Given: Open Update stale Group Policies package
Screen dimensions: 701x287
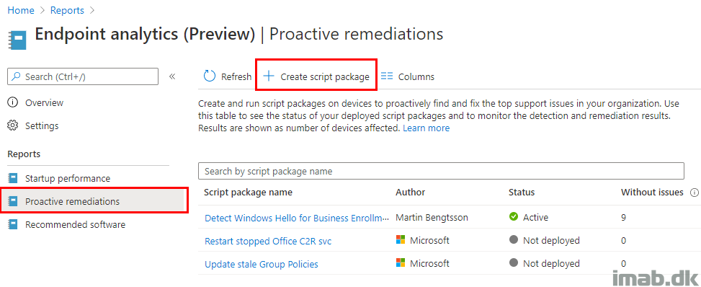Looking at the screenshot, I should click(x=261, y=264).
